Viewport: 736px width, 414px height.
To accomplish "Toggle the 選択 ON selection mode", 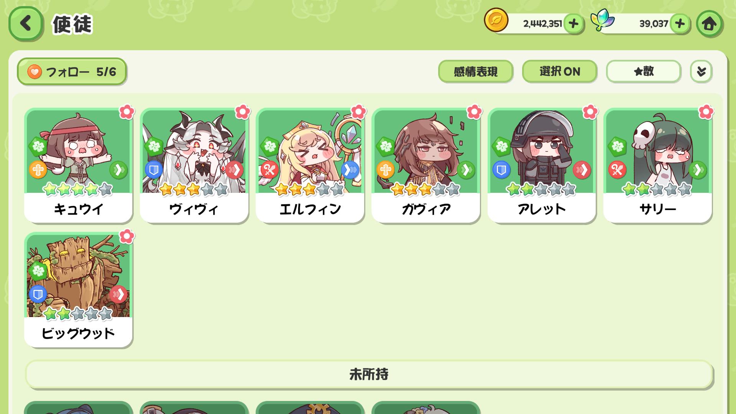I will click(560, 71).
